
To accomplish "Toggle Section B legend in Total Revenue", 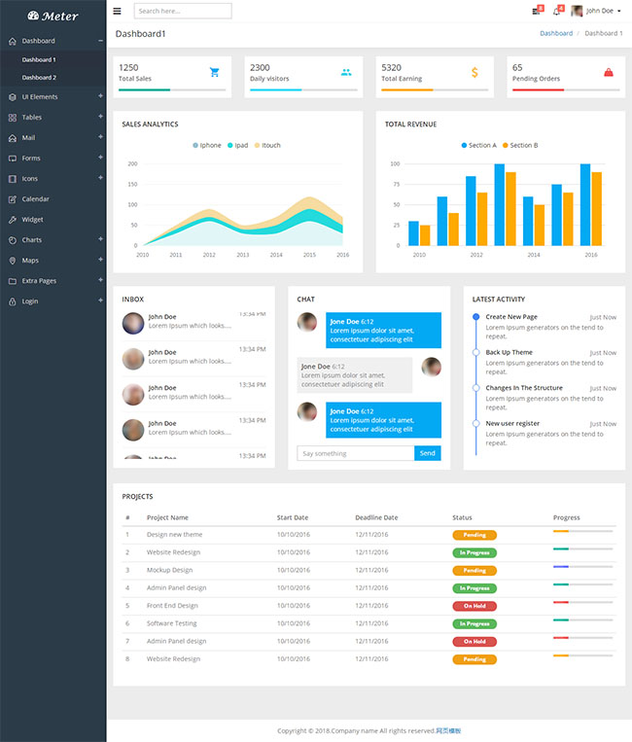I will tap(518, 145).
